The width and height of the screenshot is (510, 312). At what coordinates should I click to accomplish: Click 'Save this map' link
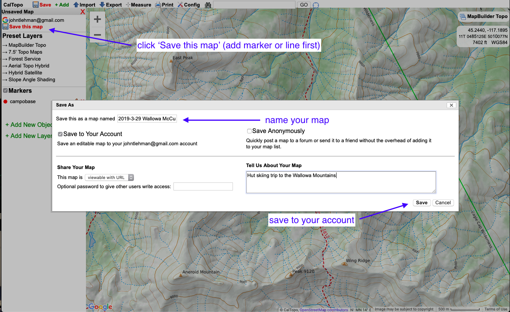pyautogui.click(x=26, y=27)
